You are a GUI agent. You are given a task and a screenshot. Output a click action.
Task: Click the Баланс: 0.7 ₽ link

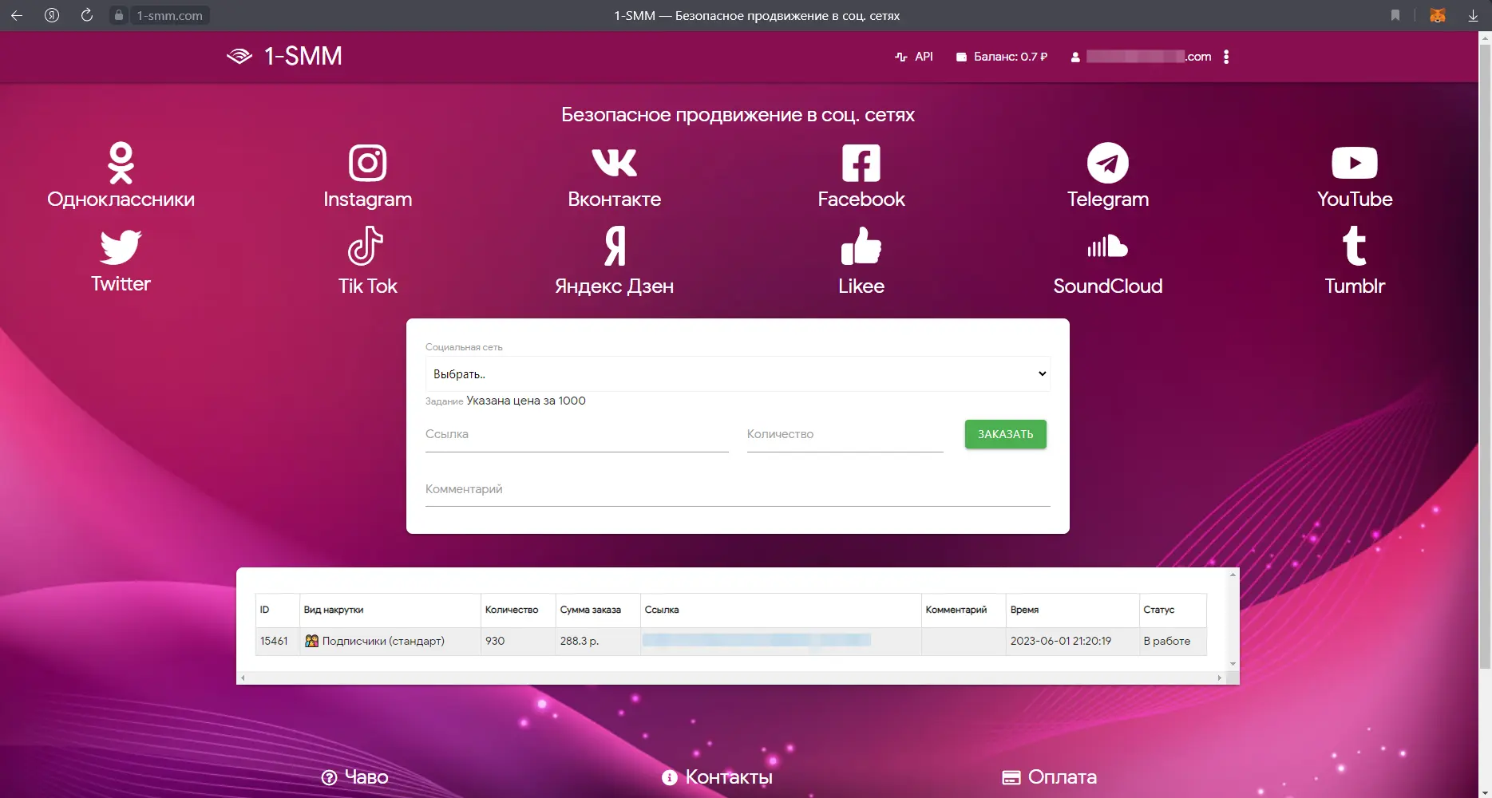click(x=1002, y=57)
